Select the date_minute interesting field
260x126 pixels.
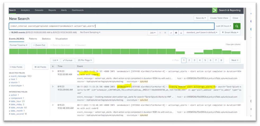tap(17, 107)
